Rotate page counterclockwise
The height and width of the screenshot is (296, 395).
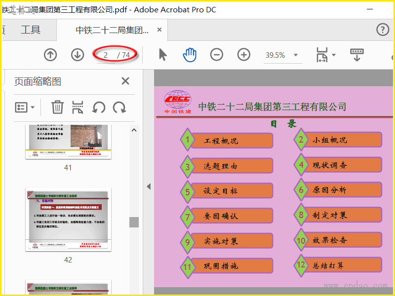[x=98, y=108]
